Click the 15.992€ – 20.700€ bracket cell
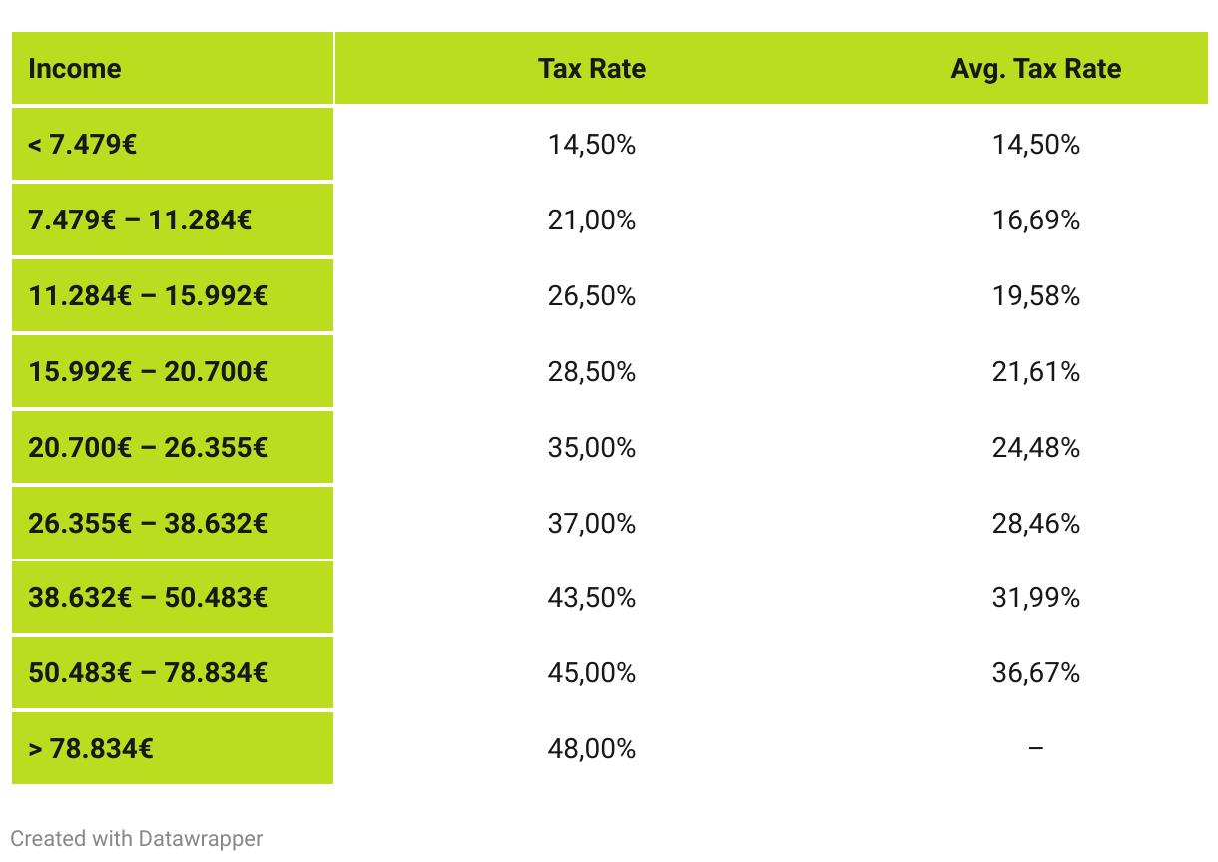This screenshot has width=1218, height=862. (x=173, y=371)
